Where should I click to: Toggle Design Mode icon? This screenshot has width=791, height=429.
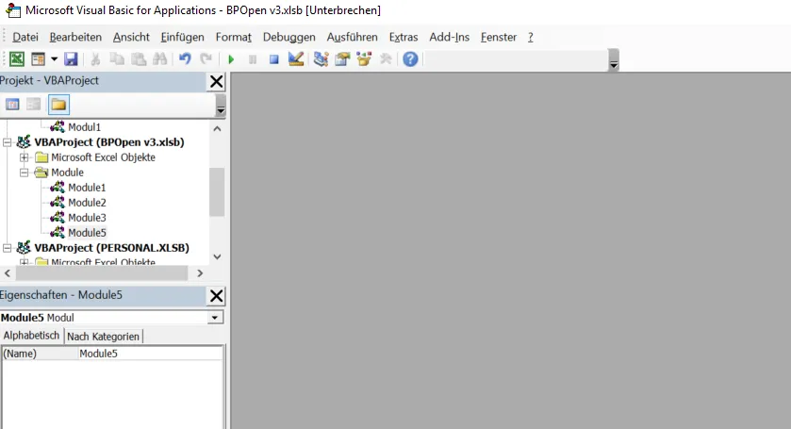[296, 59]
